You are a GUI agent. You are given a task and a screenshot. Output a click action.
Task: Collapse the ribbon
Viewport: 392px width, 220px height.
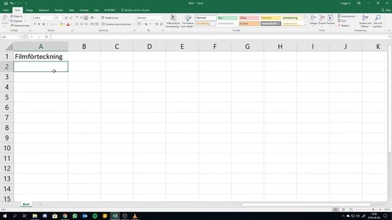pos(389,31)
